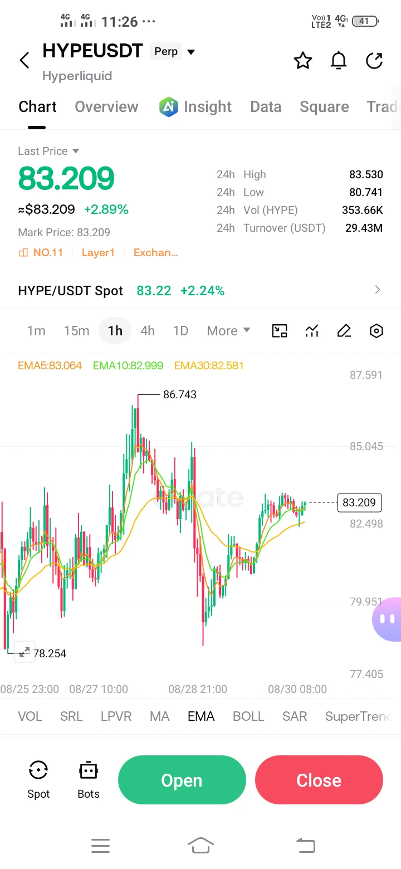Tap Android back navigation icon
Viewport: 401px width, 869px height.
(x=305, y=846)
